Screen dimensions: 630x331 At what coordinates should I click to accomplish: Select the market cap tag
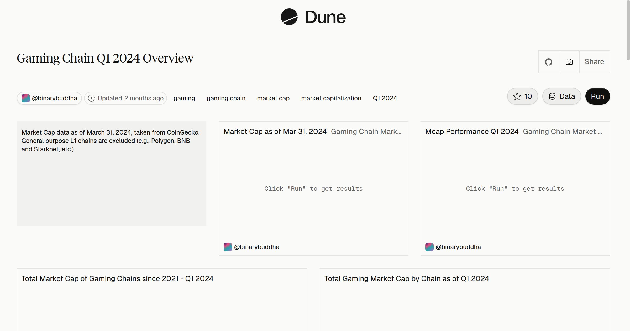point(273,98)
